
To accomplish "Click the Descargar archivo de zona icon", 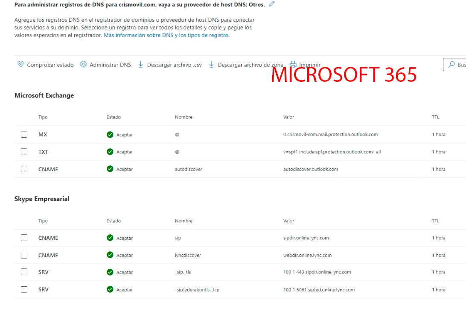I will click(211, 65).
